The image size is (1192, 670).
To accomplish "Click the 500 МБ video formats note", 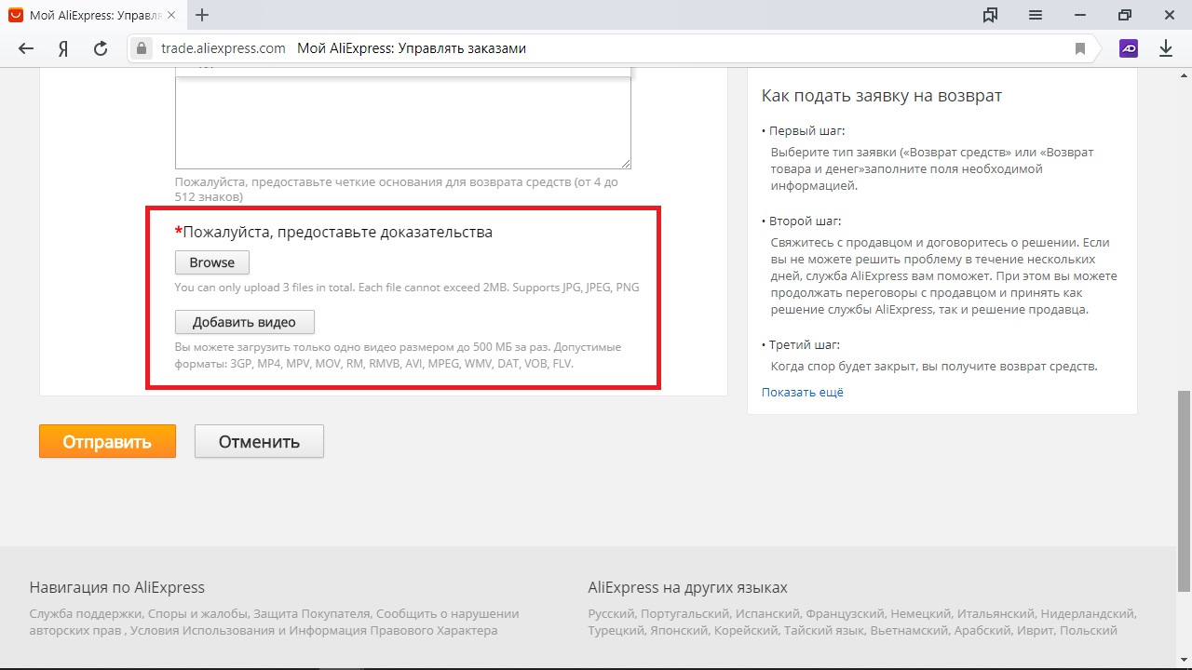I will (x=398, y=355).
